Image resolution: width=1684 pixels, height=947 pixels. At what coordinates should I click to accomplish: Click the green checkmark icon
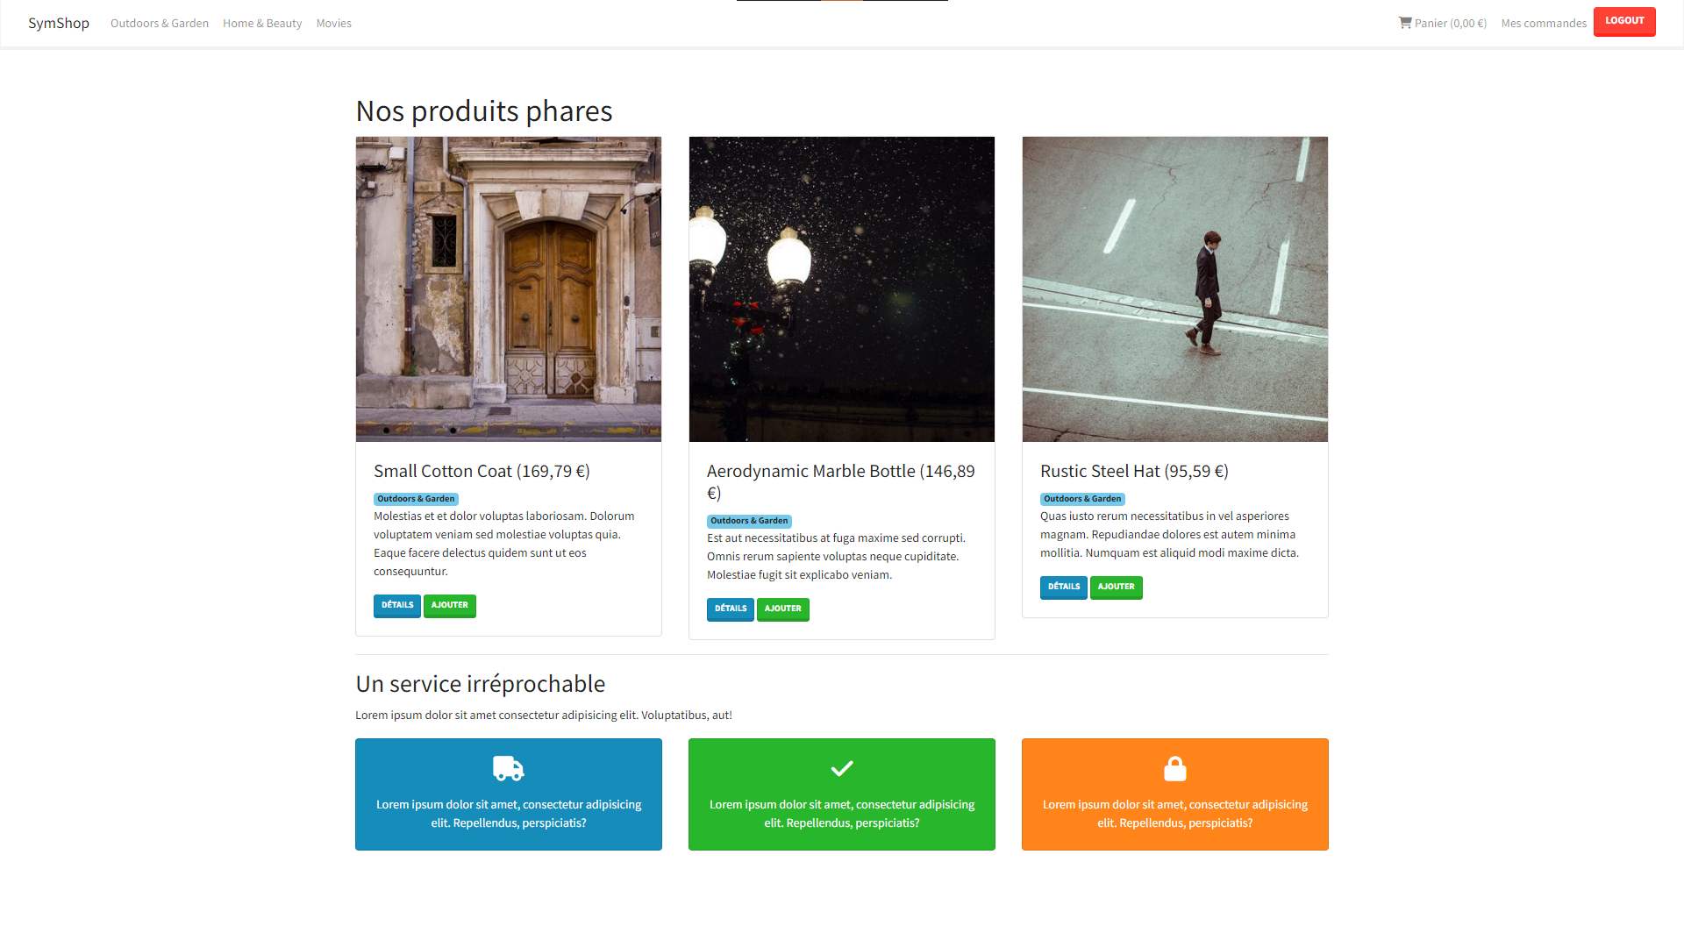[841, 768]
